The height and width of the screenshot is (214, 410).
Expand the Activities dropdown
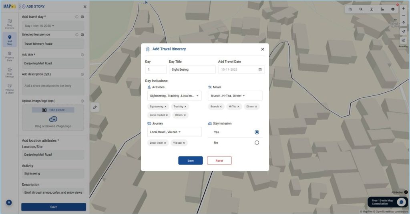[175, 96]
